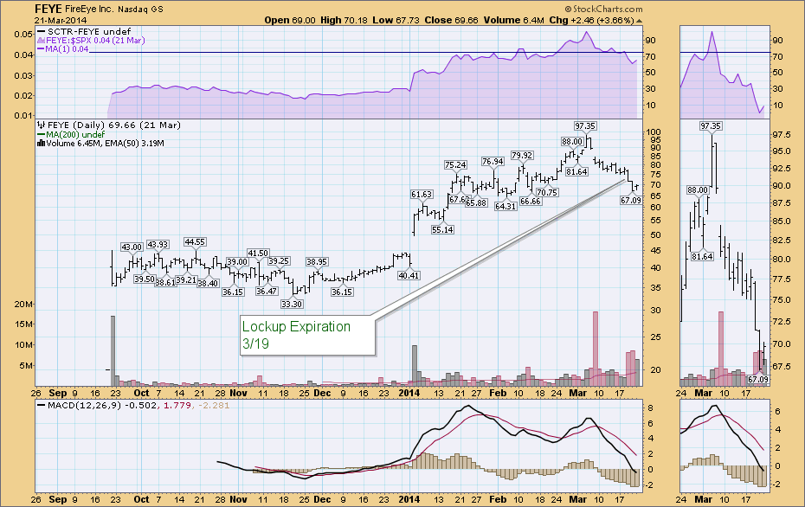Click the 38.95 price label

(317, 261)
